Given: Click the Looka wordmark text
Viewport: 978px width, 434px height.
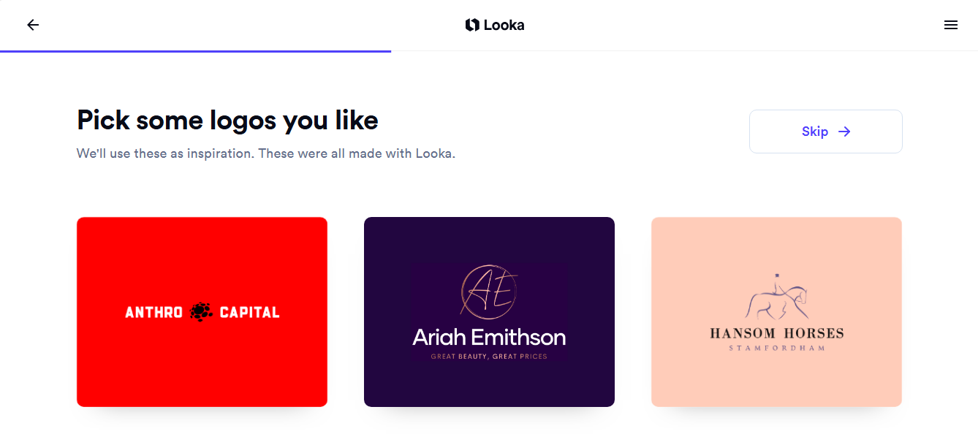Looking at the screenshot, I should 504,25.
